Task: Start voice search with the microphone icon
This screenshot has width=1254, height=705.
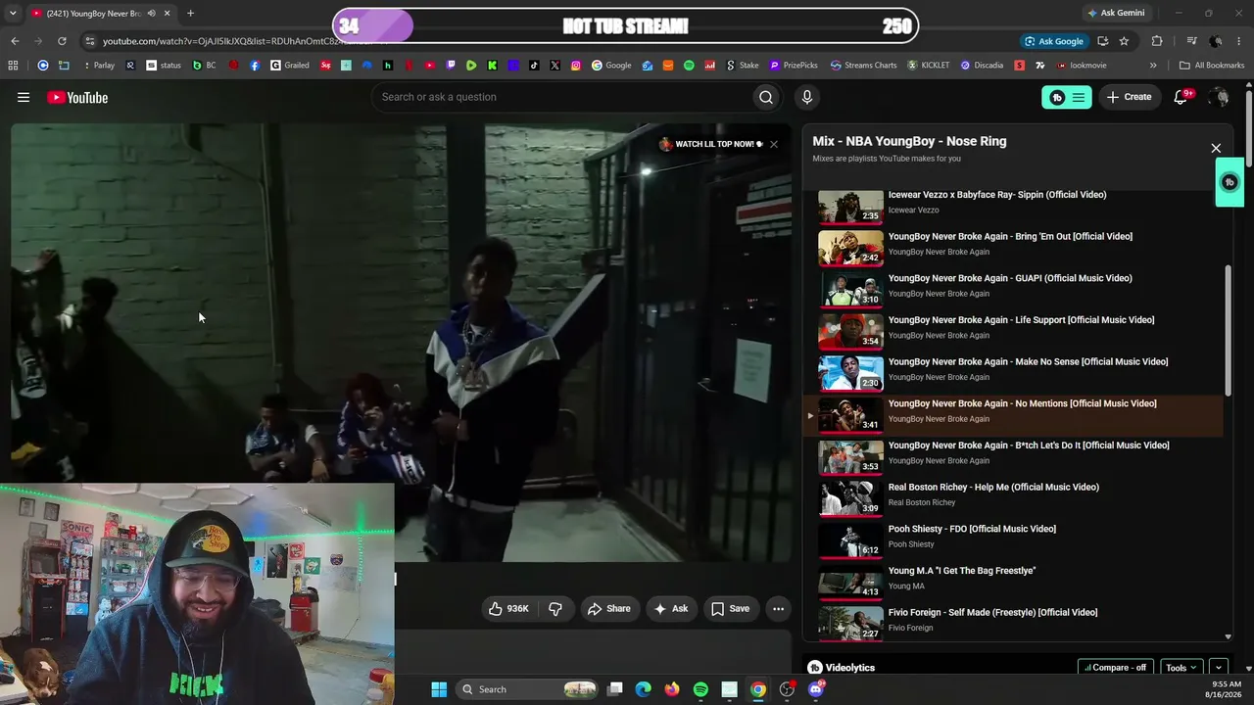Action: (807, 97)
